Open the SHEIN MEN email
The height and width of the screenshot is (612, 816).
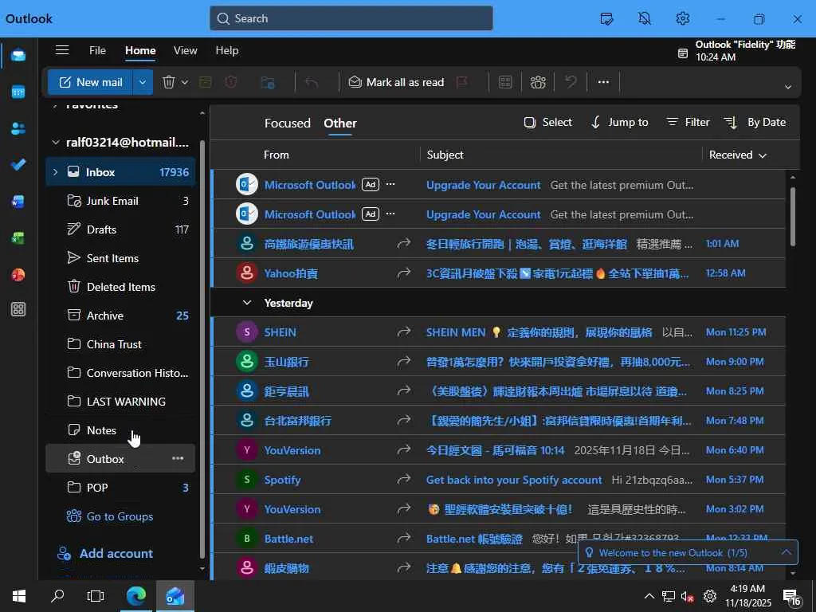point(499,332)
